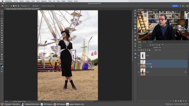The height and width of the screenshot is (106, 189).
Task: Click the Desvanecer feather input field
Action: pos(30,6)
